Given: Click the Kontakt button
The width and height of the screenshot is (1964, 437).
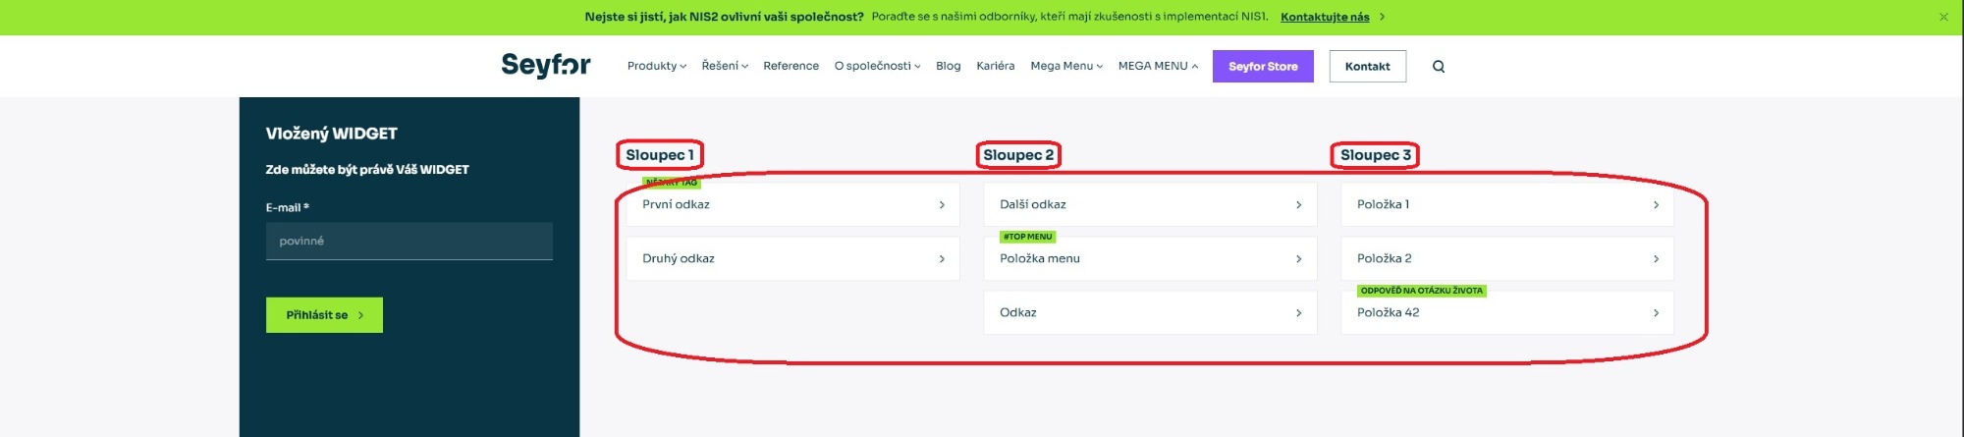Looking at the screenshot, I should (x=1368, y=67).
